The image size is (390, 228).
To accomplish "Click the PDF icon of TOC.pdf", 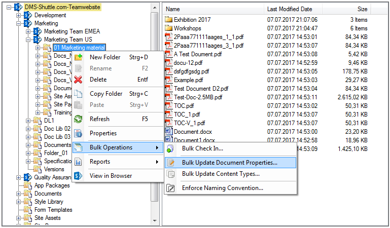I will (x=169, y=105).
